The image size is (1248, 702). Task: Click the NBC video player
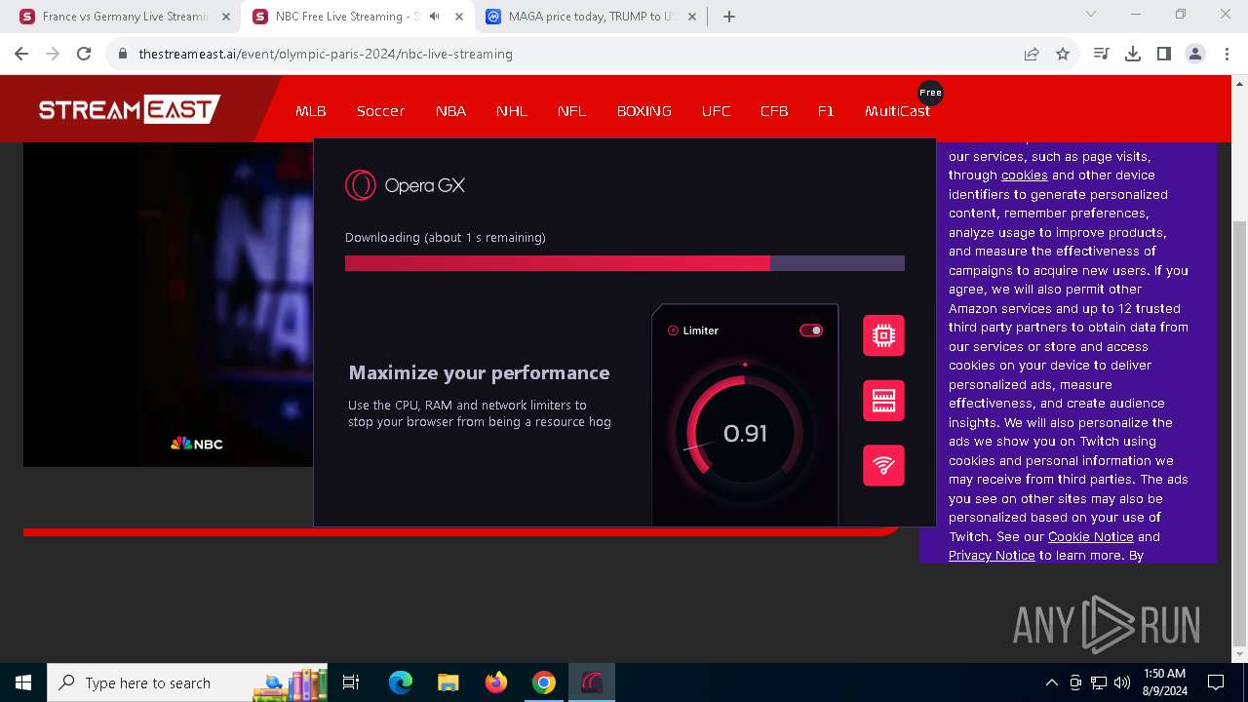pyautogui.click(x=168, y=304)
